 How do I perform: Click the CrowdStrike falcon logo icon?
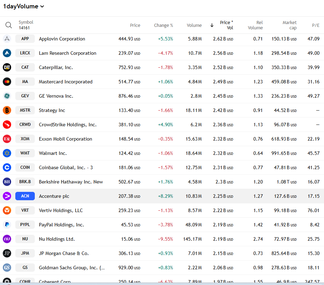click(x=7, y=125)
